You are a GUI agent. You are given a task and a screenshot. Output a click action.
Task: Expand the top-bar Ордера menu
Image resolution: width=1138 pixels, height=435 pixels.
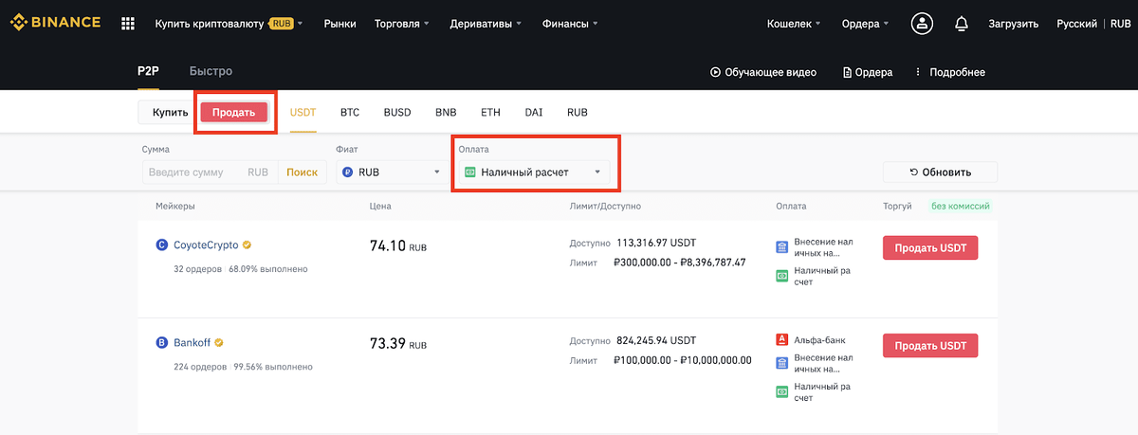click(866, 24)
